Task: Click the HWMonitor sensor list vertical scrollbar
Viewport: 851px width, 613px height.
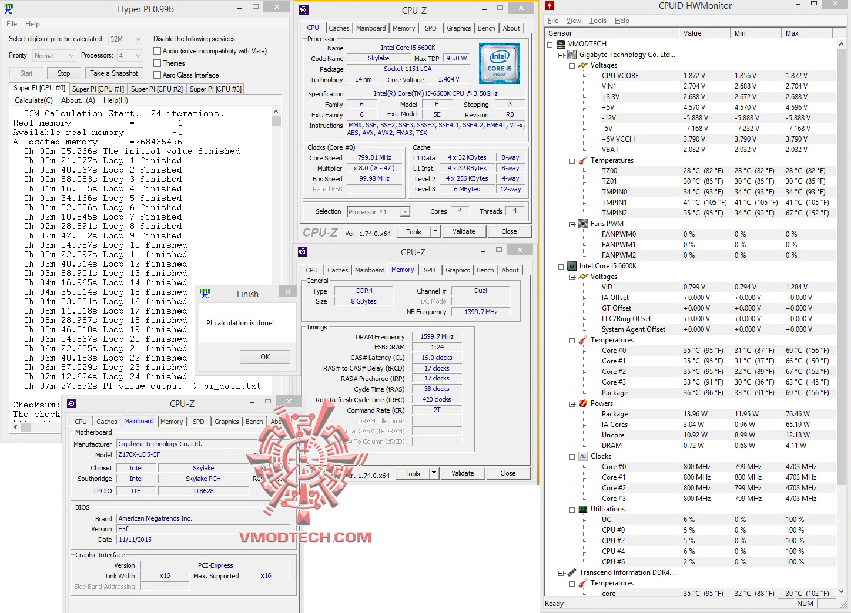Action: click(x=841, y=318)
